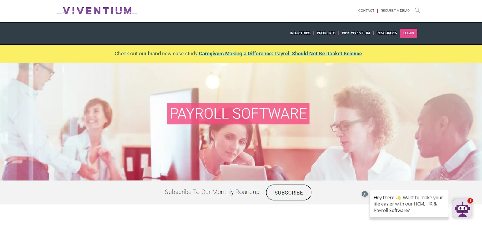Viewport: 482px width, 228px height.
Task: Open the search magnifier icon
Action: [x=417, y=11]
